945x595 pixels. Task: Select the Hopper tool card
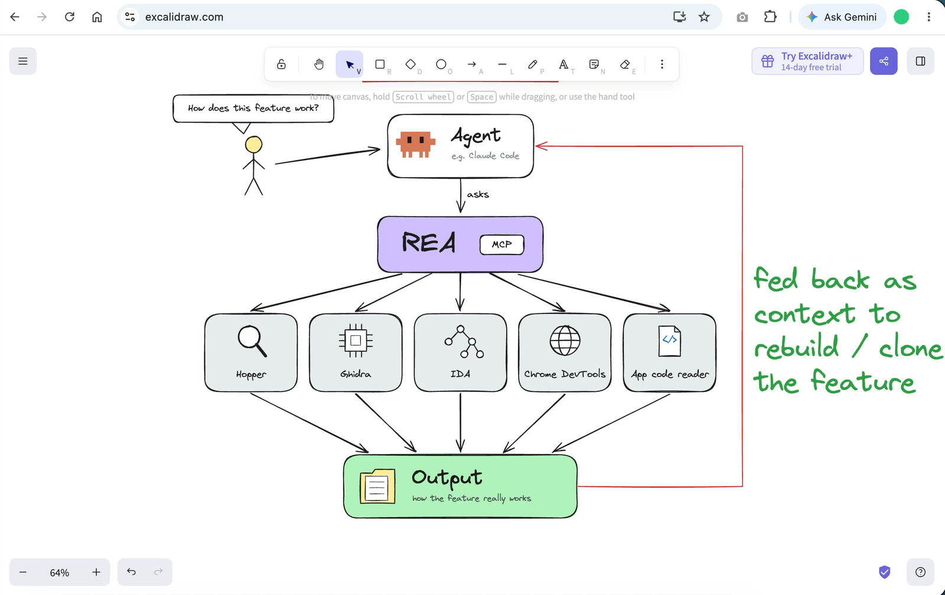point(251,352)
